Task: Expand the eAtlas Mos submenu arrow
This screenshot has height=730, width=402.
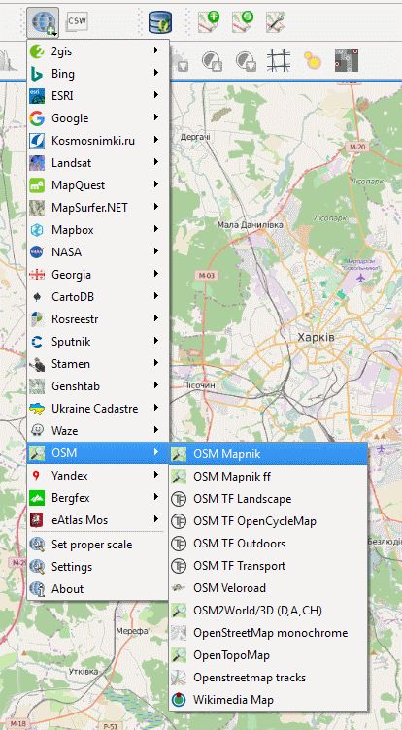Action: pos(156,519)
